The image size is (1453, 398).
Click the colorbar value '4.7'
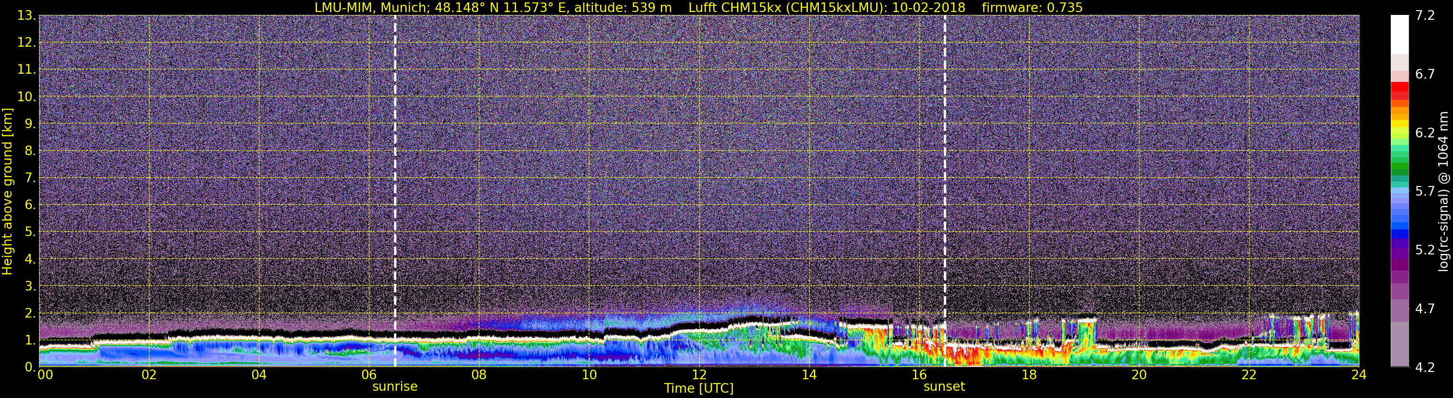tap(1425, 308)
